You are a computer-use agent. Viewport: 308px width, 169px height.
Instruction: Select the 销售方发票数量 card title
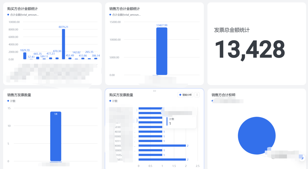pyautogui.click(x=19, y=95)
